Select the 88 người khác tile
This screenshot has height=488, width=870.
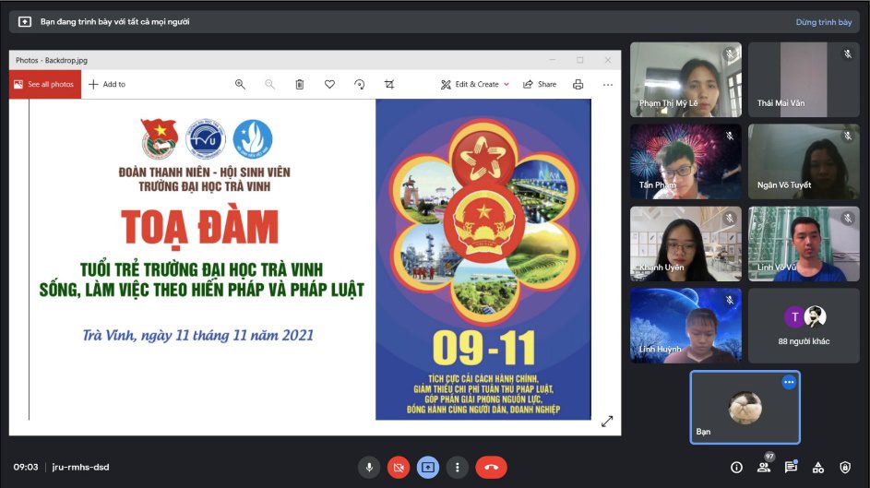[803, 325]
